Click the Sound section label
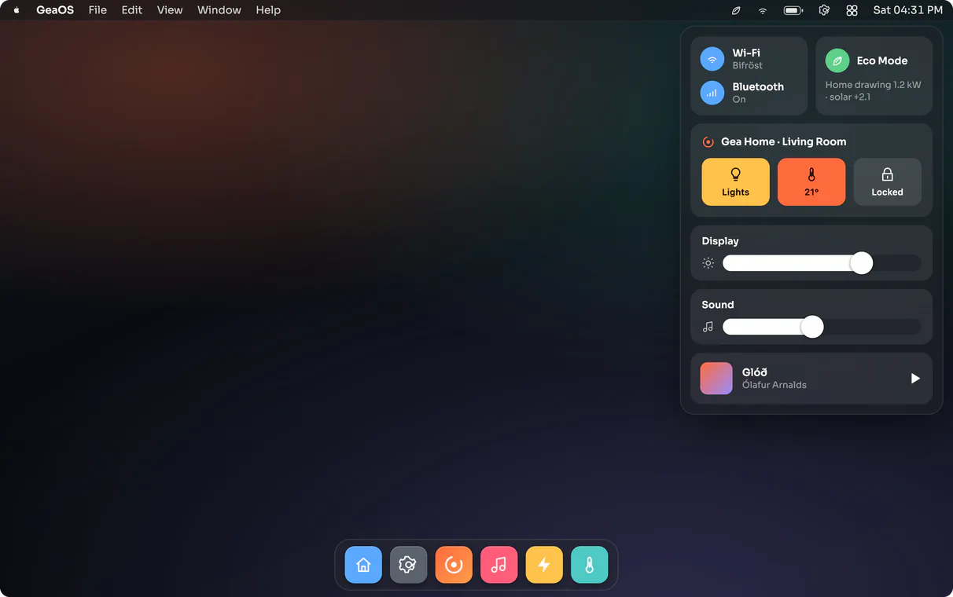 click(x=718, y=305)
